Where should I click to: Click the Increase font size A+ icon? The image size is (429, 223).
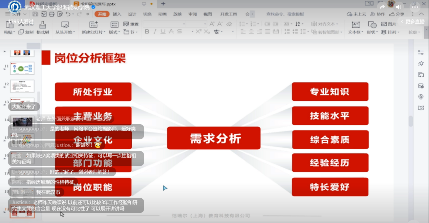pos(212,24)
